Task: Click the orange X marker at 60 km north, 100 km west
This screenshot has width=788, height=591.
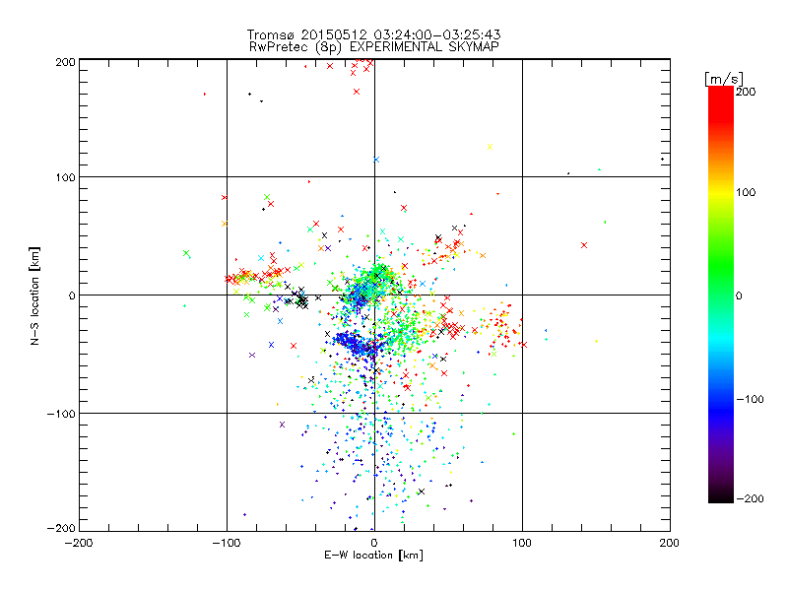Action: click(225, 224)
